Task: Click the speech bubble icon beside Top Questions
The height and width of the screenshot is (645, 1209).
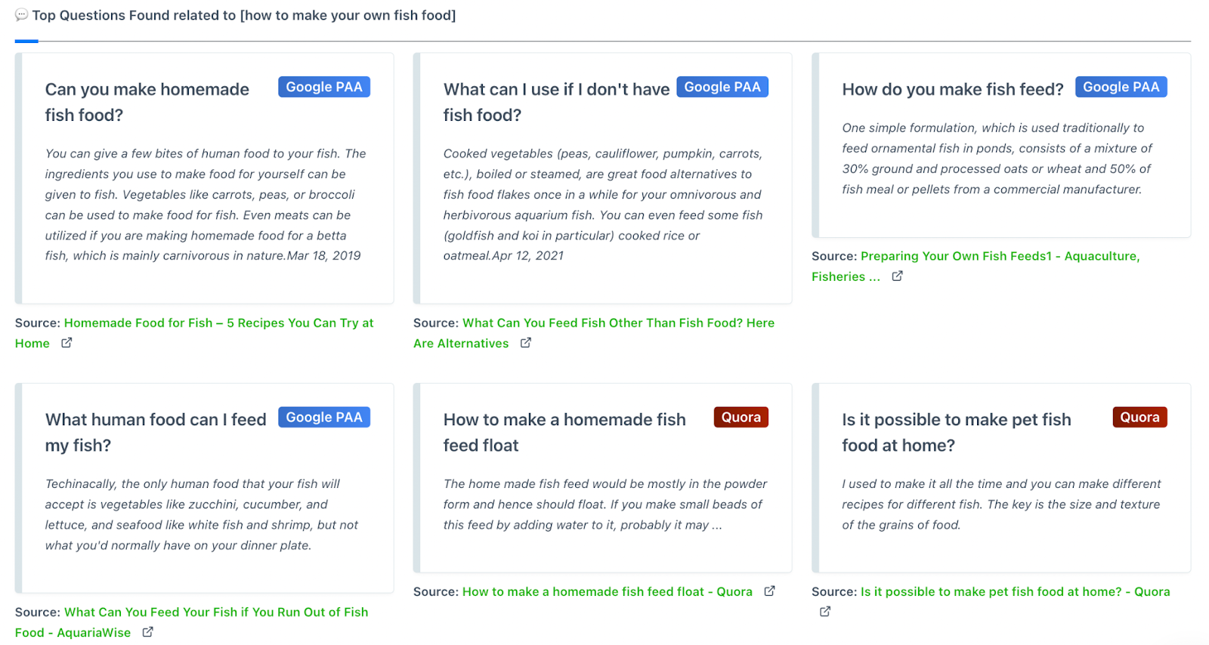Action: tap(21, 15)
